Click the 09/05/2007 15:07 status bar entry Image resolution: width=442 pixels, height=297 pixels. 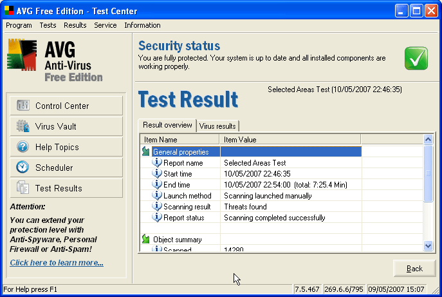(x=396, y=289)
